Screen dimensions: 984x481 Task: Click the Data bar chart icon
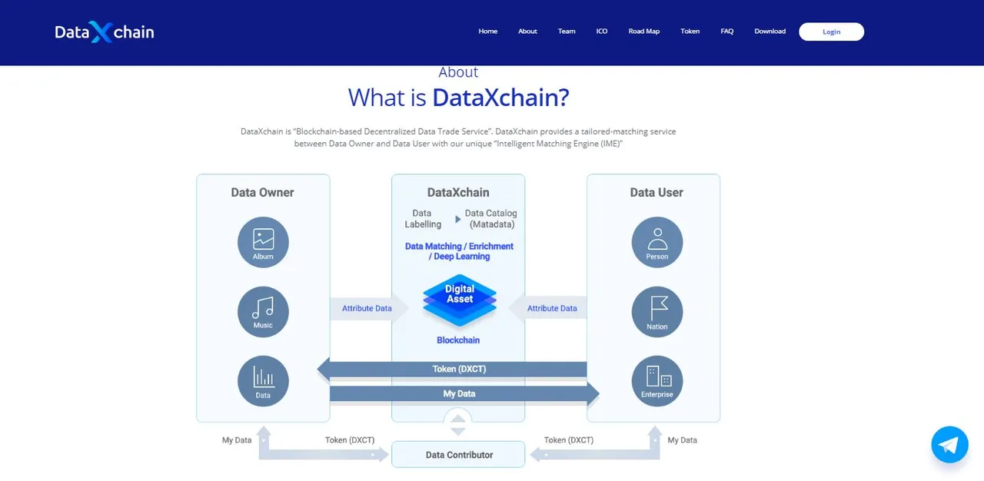pyautogui.click(x=263, y=381)
